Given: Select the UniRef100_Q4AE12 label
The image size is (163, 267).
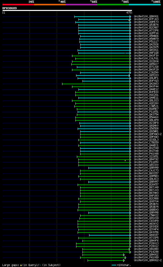Looking at the screenshot, I should pyautogui.click(x=146, y=89).
